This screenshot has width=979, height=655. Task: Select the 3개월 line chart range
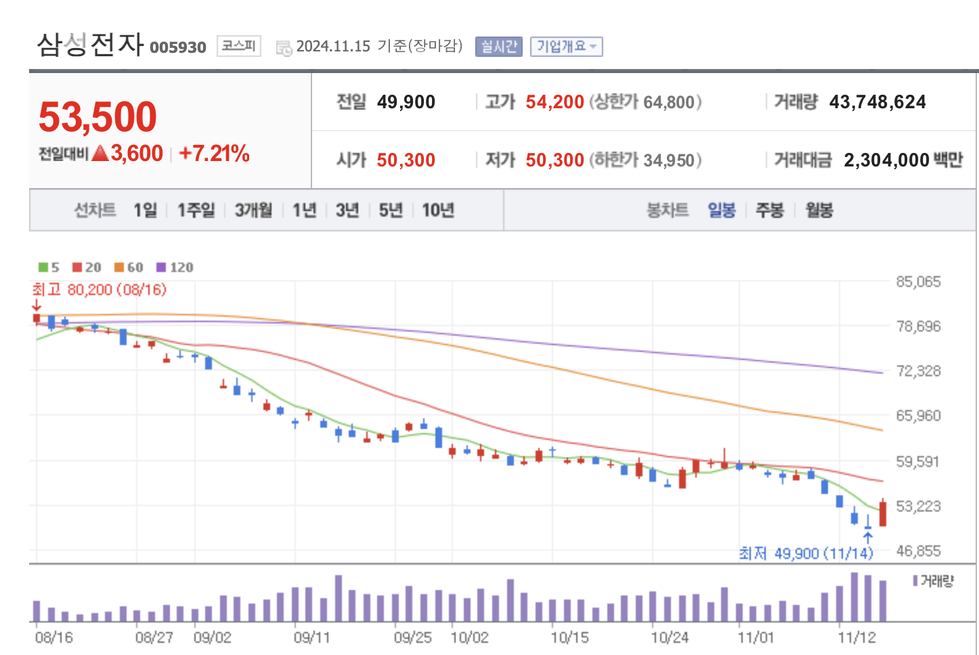click(253, 210)
